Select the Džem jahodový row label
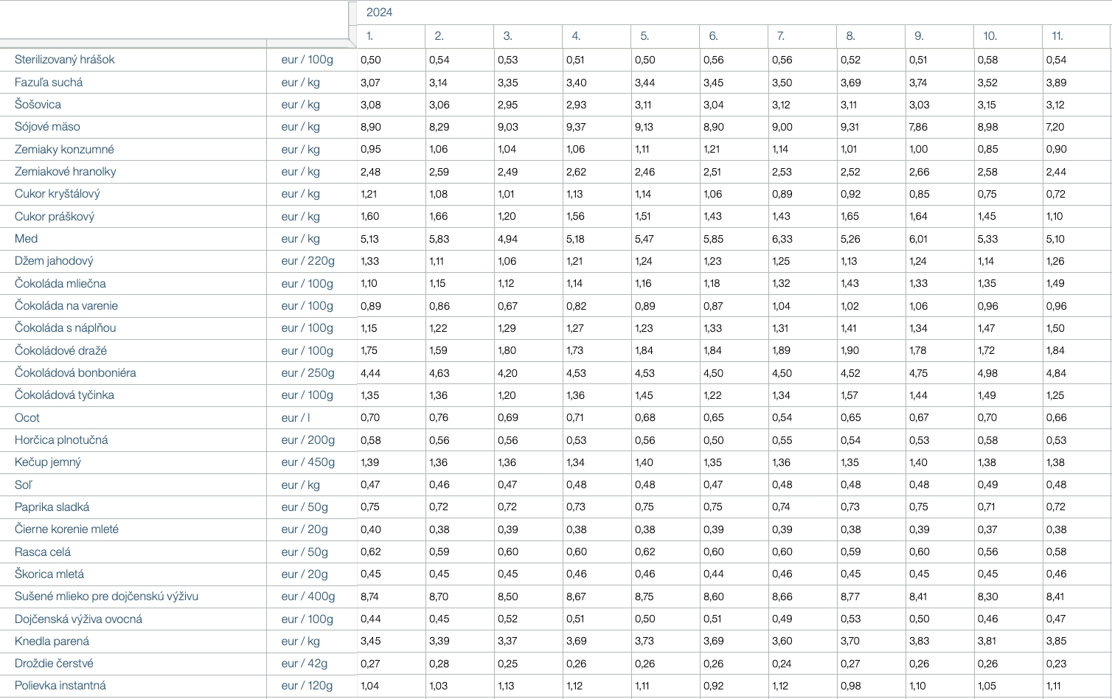 54,261
